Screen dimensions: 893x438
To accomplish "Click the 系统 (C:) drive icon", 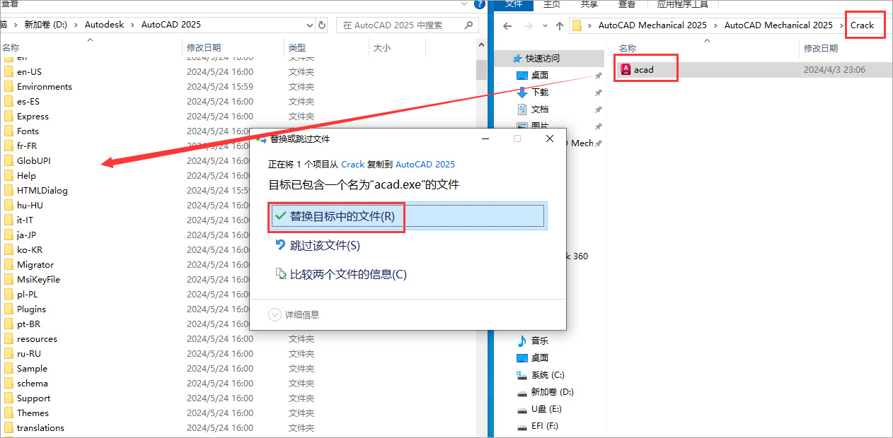I will [522, 374].
